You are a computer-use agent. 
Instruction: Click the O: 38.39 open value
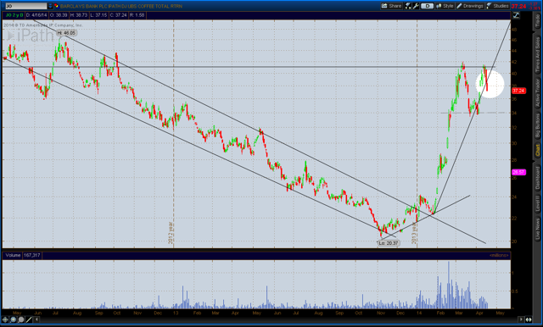[59, 15]
